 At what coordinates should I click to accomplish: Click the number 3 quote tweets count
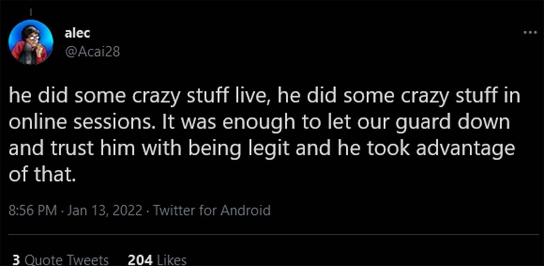[16, 260]
